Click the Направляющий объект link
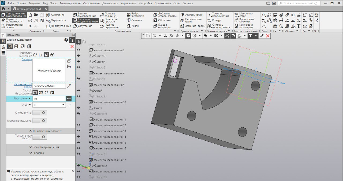This screenshot has height=181, width=343. (23, 86)
